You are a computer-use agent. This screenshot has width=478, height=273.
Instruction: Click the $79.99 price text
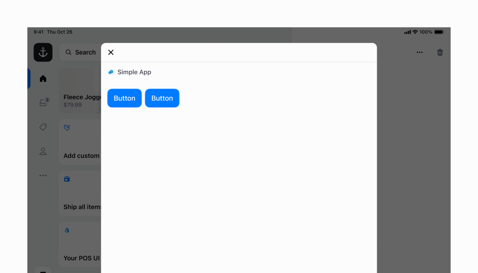(73, 105)
